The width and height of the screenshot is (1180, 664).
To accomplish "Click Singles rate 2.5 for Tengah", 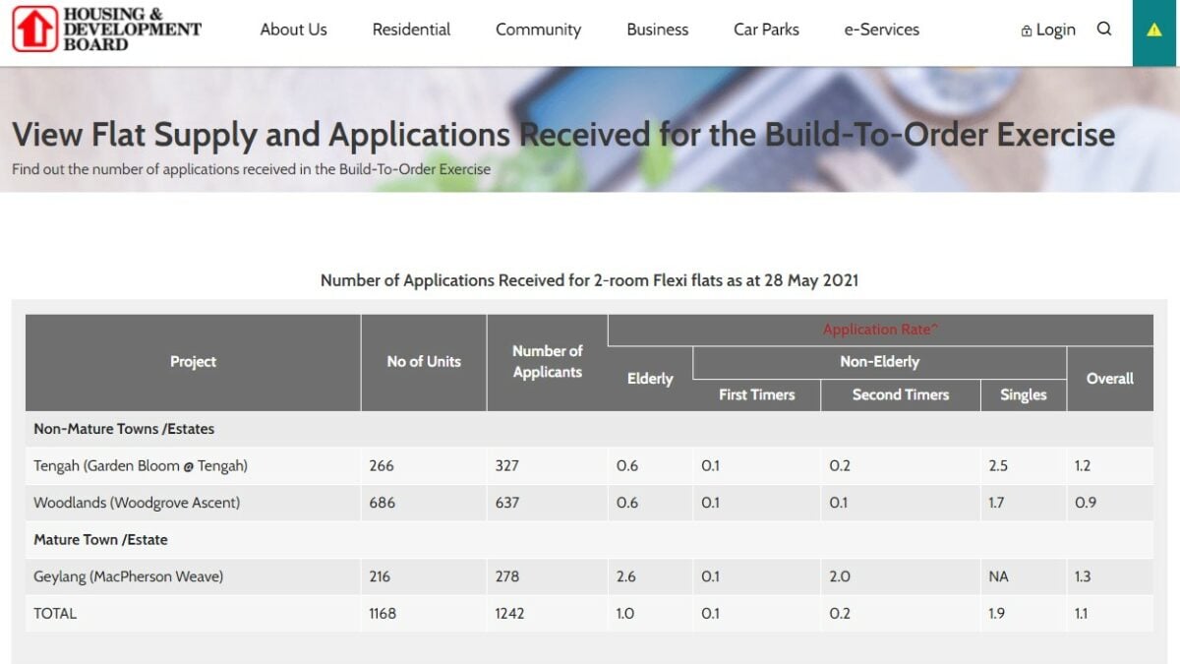I will pos(998,466).
